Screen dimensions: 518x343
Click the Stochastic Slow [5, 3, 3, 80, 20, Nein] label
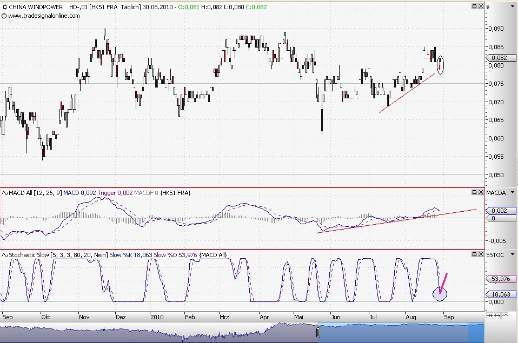[58, 255]
